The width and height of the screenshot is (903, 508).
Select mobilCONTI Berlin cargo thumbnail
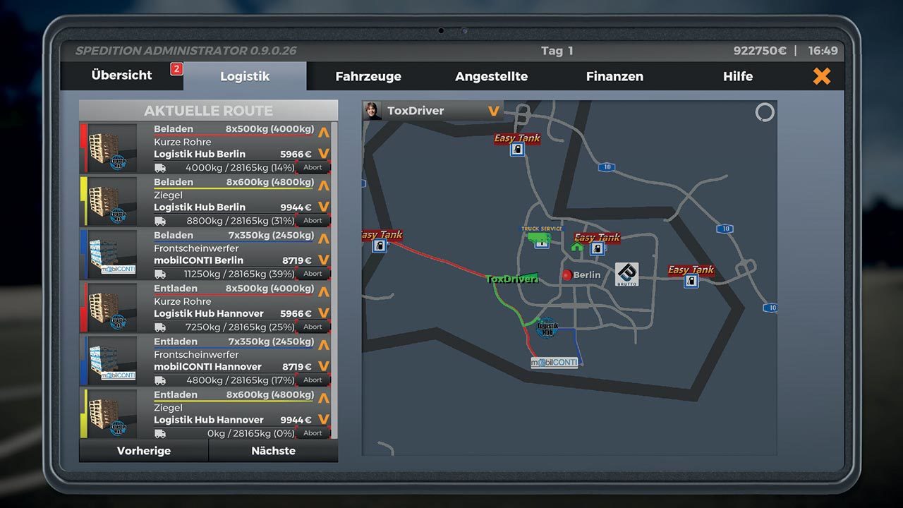[111, 254]
